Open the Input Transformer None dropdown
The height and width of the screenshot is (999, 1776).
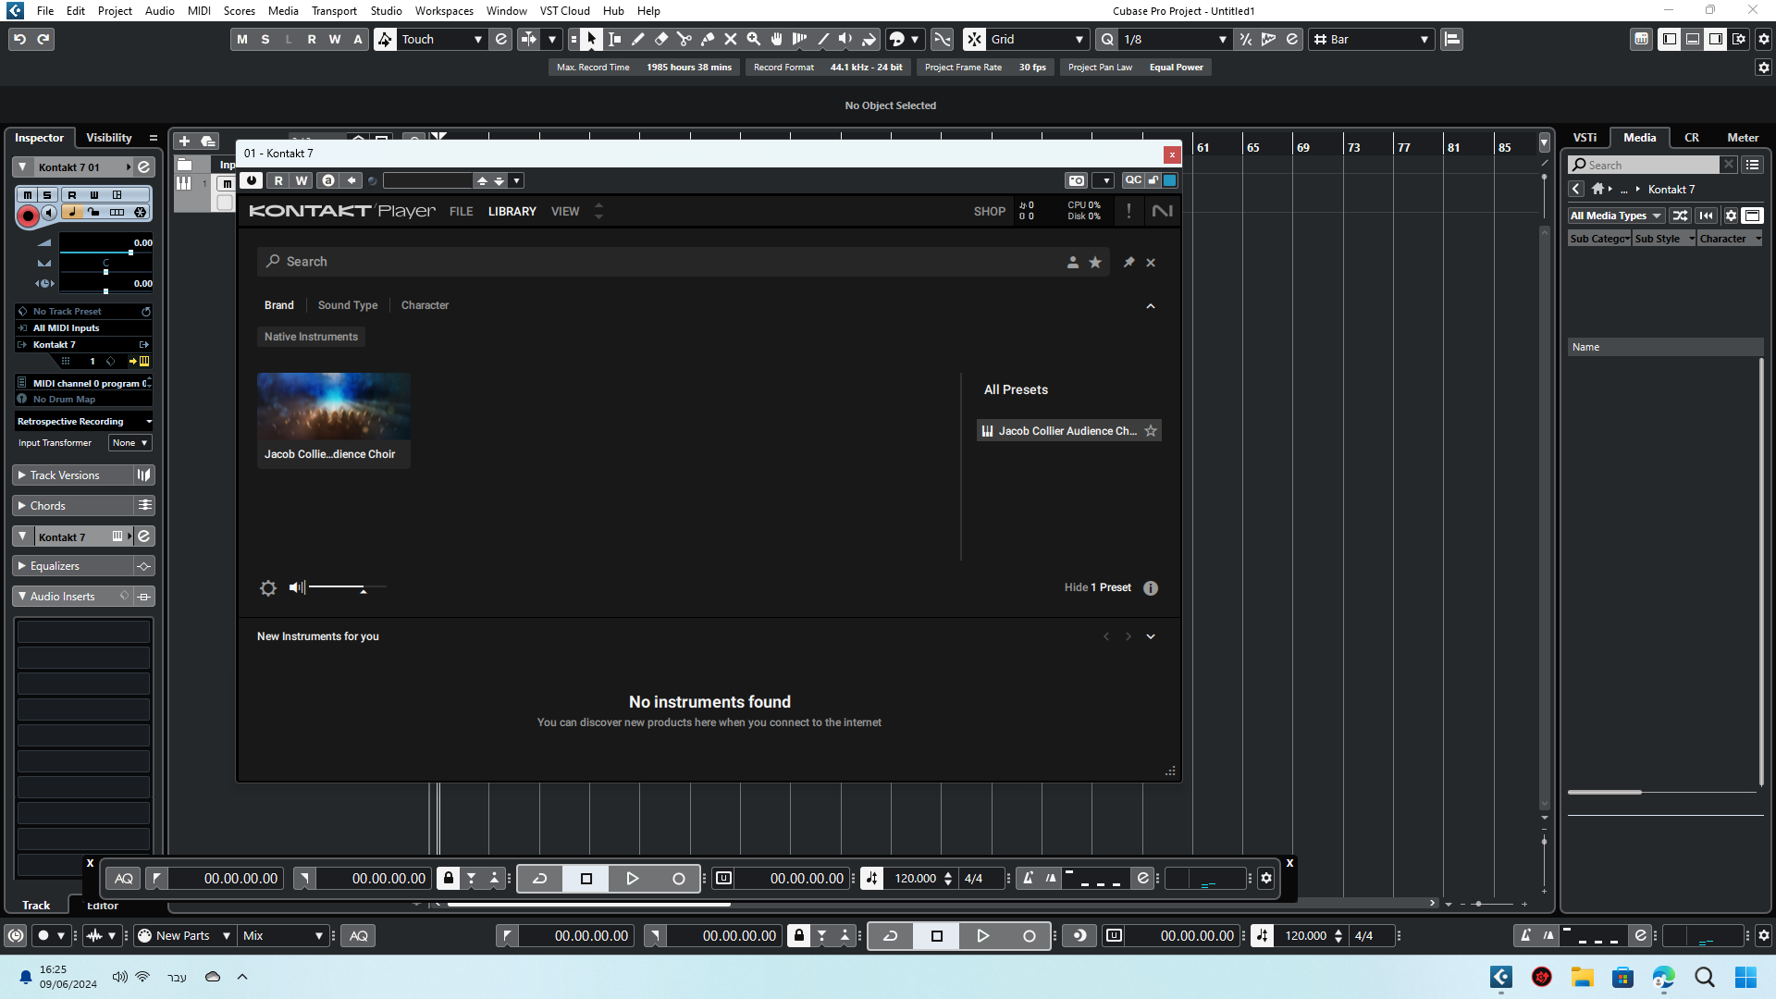(x=129, y=443)
